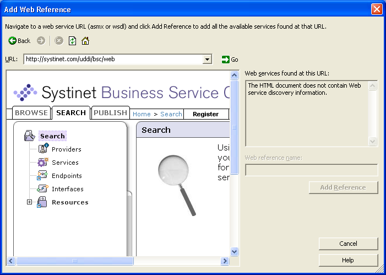Expand the Resources tree node
Viewport: 386px width, 275px height.
(x=29, y=202)
